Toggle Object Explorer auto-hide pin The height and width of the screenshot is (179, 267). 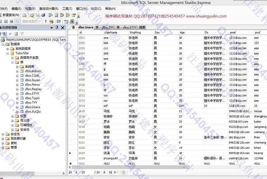click(x=57, y=28)
